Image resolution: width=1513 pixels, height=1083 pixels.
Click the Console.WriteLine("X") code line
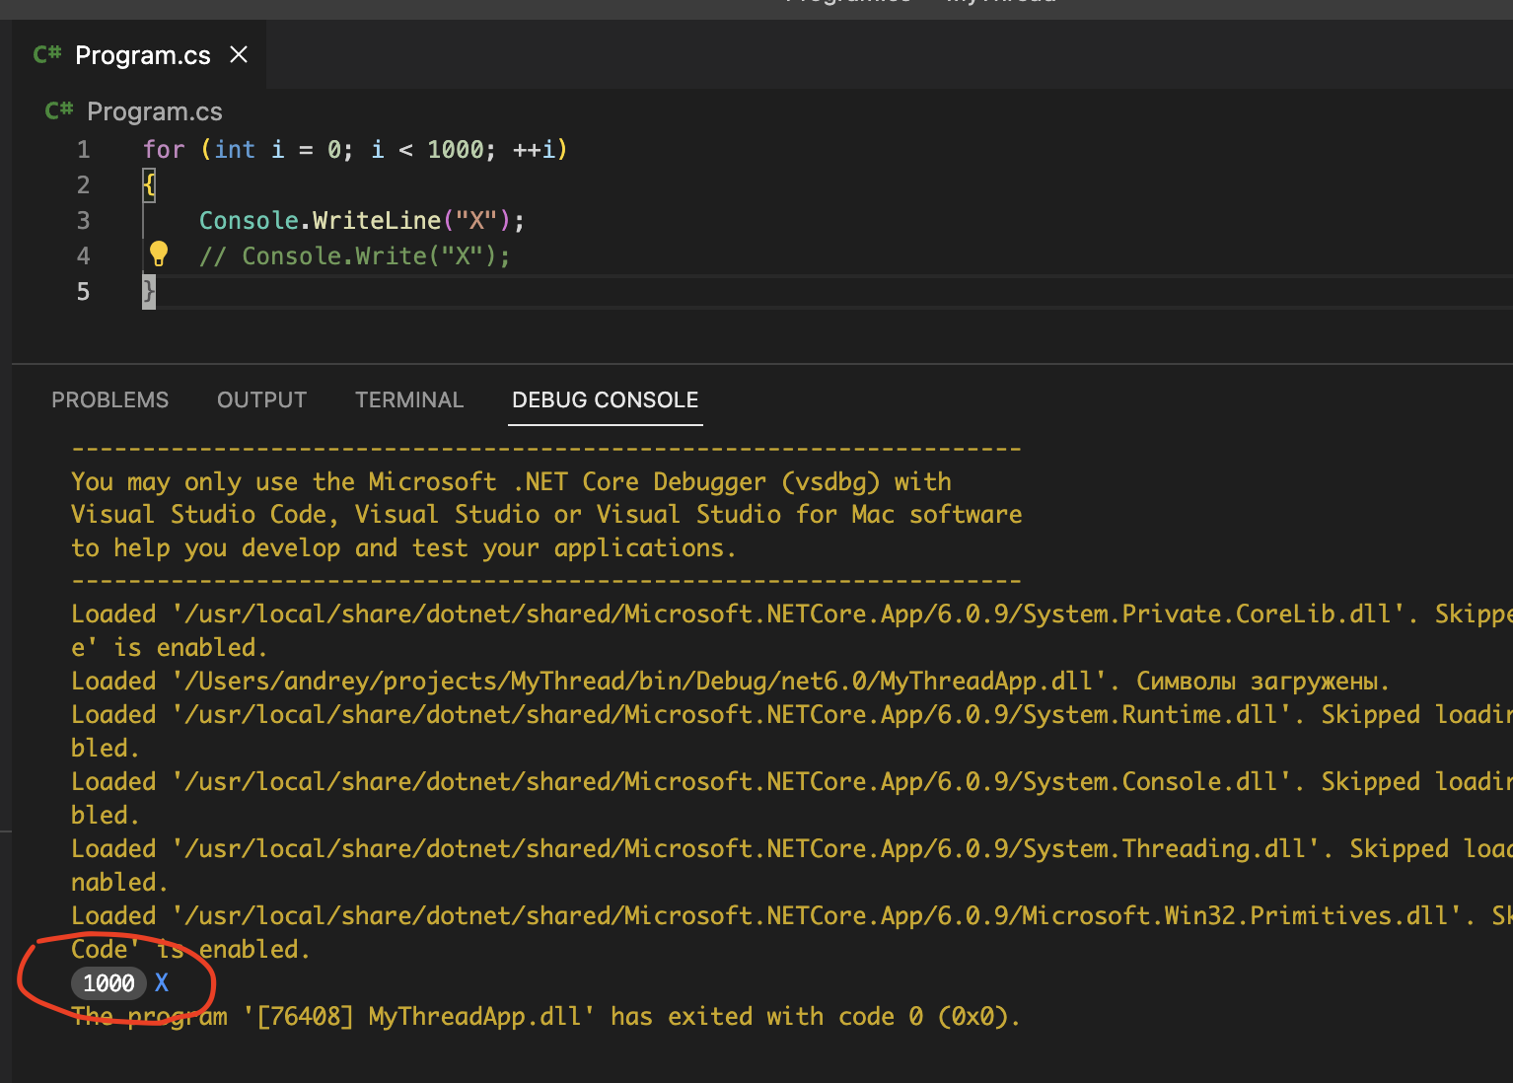tap(362, 220)
